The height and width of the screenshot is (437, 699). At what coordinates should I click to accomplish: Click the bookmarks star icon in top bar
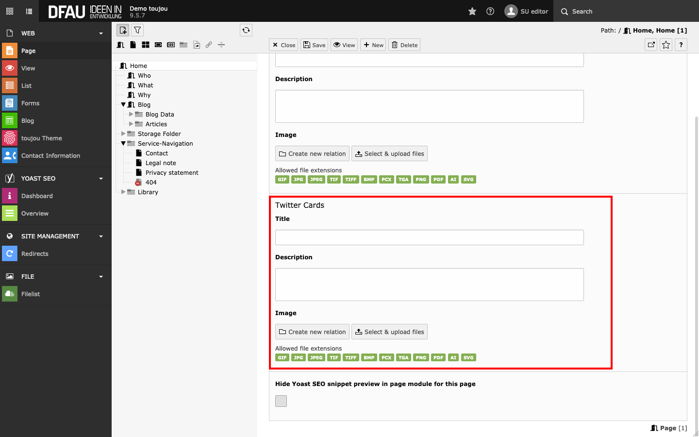pyautogui.click(x=472, y=11)
